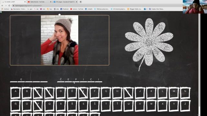Click the webcam video thumbnail
The width and height of the screenshot is (207, 116).
click(x=195, y=7)
